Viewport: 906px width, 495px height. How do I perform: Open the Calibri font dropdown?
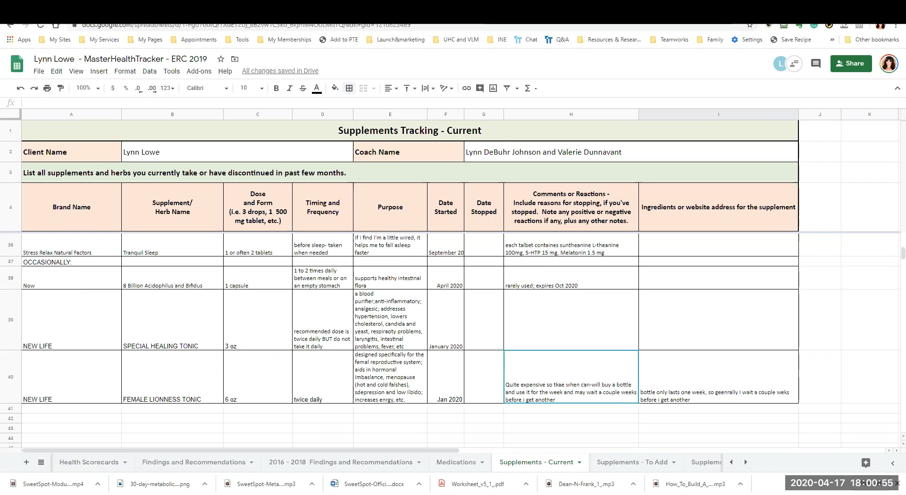point(207,88)
